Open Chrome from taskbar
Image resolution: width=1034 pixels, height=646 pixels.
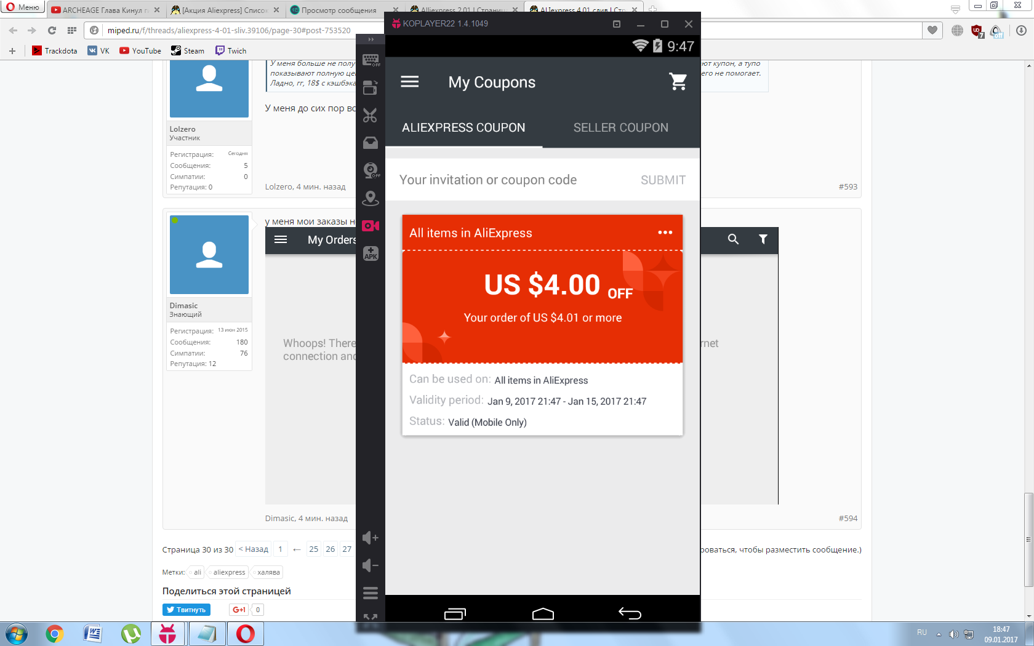click(55, 634)
